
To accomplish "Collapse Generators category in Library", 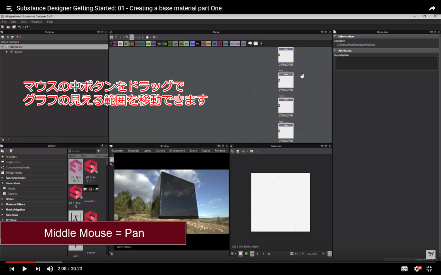I will tap(3, 183).
